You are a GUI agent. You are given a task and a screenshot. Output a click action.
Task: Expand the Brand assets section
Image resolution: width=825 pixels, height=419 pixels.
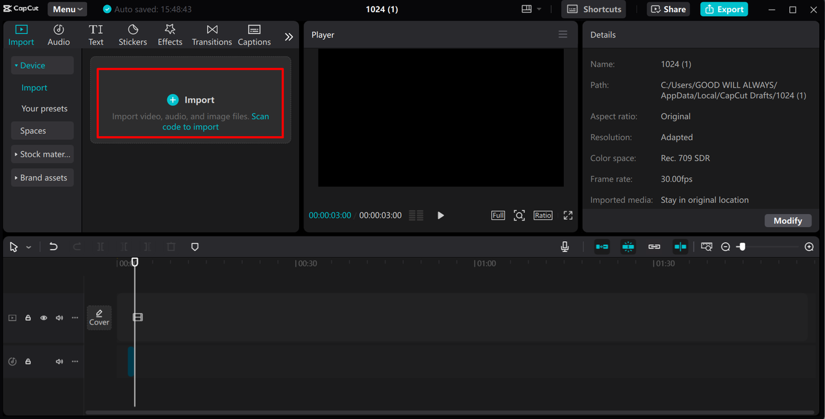[x=42, y=177]
